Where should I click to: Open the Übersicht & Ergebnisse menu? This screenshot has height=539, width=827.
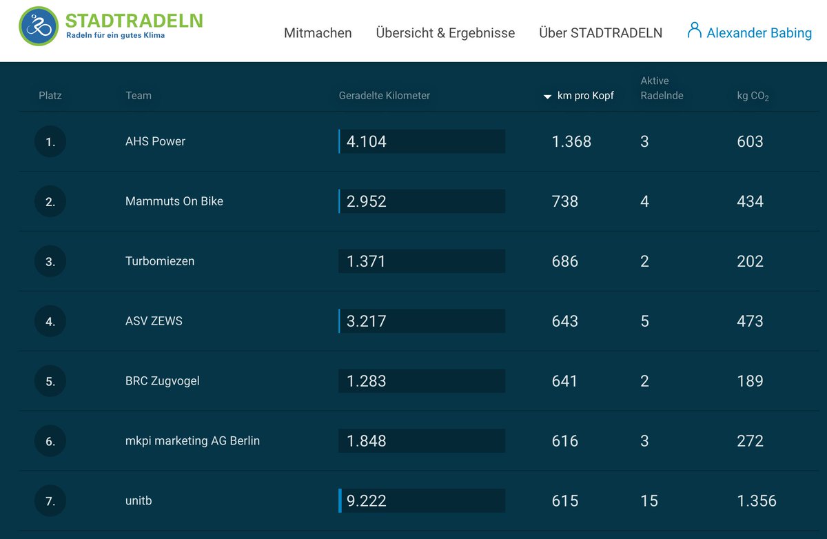point(445,33)
